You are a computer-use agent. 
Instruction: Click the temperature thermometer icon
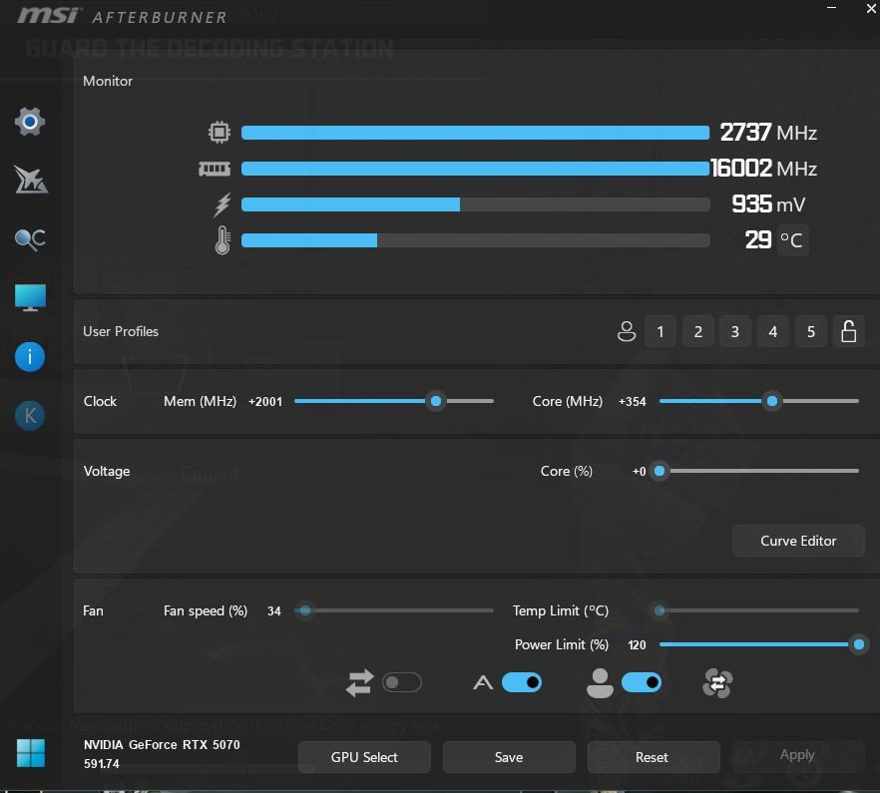[x=222, y=240]
